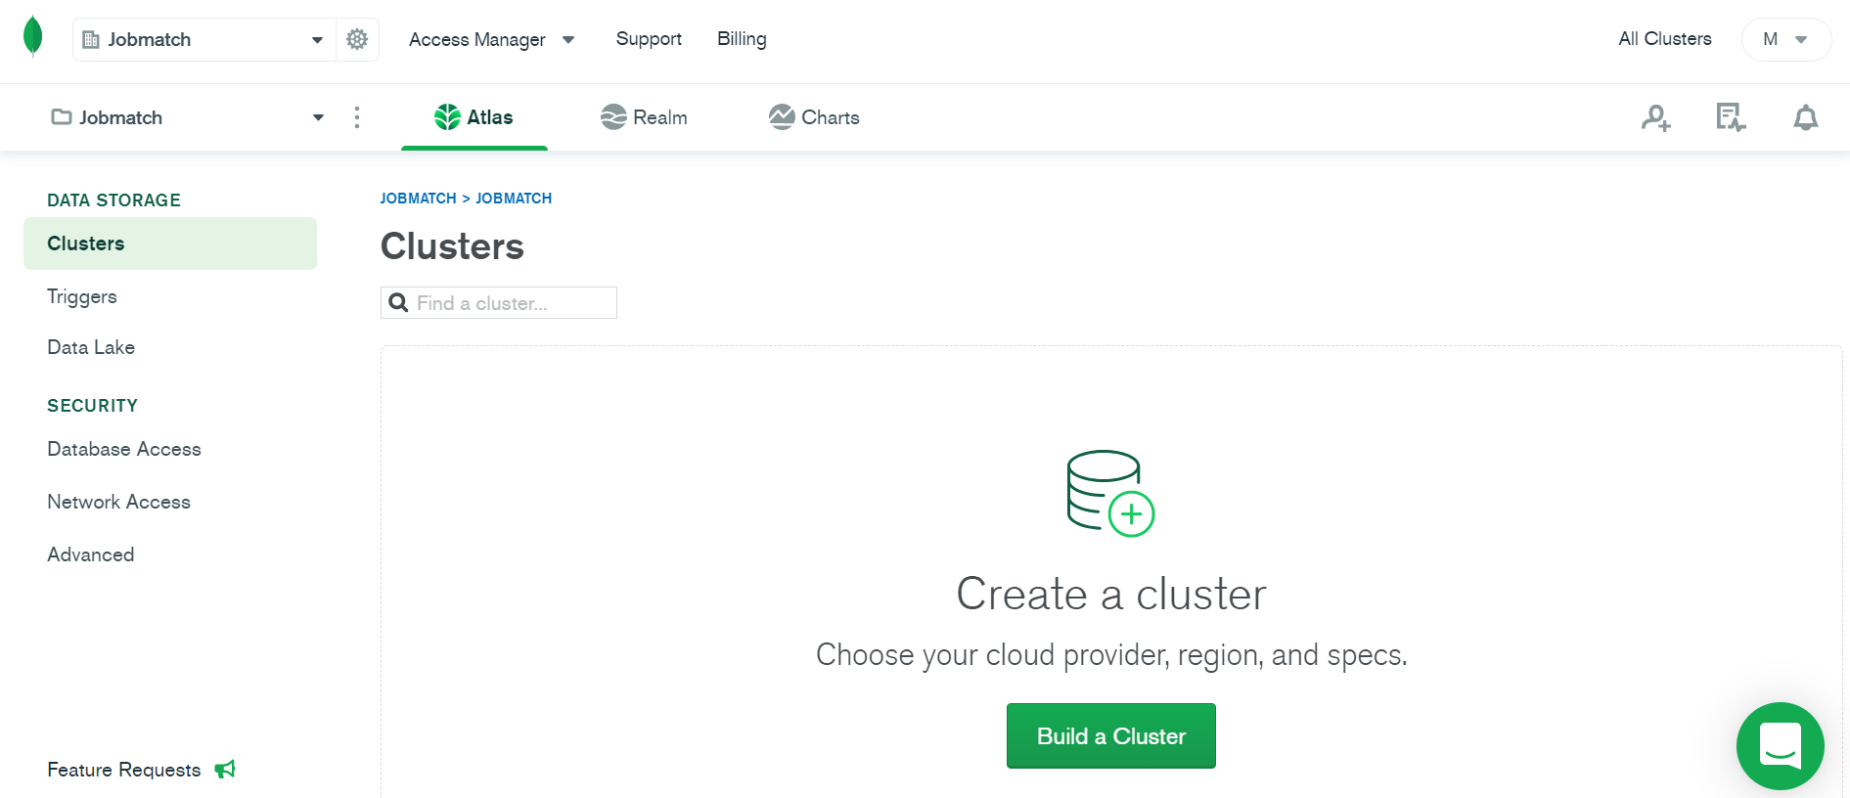The width and height of the screenshot is (1850, 798).
Task: Click the invite user icon
Action: (x=1656, y=117)
